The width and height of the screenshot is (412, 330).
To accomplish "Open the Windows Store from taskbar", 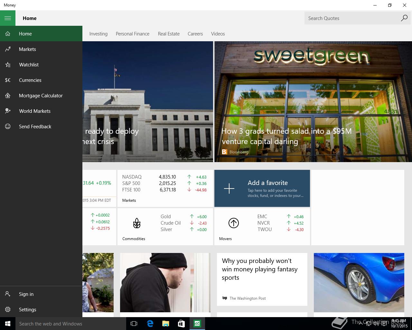I will 181,324.
